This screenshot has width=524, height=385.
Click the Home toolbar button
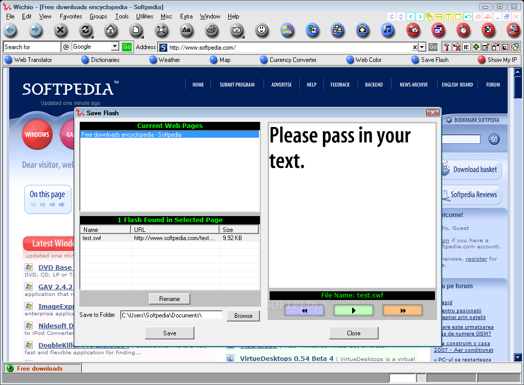111,30
